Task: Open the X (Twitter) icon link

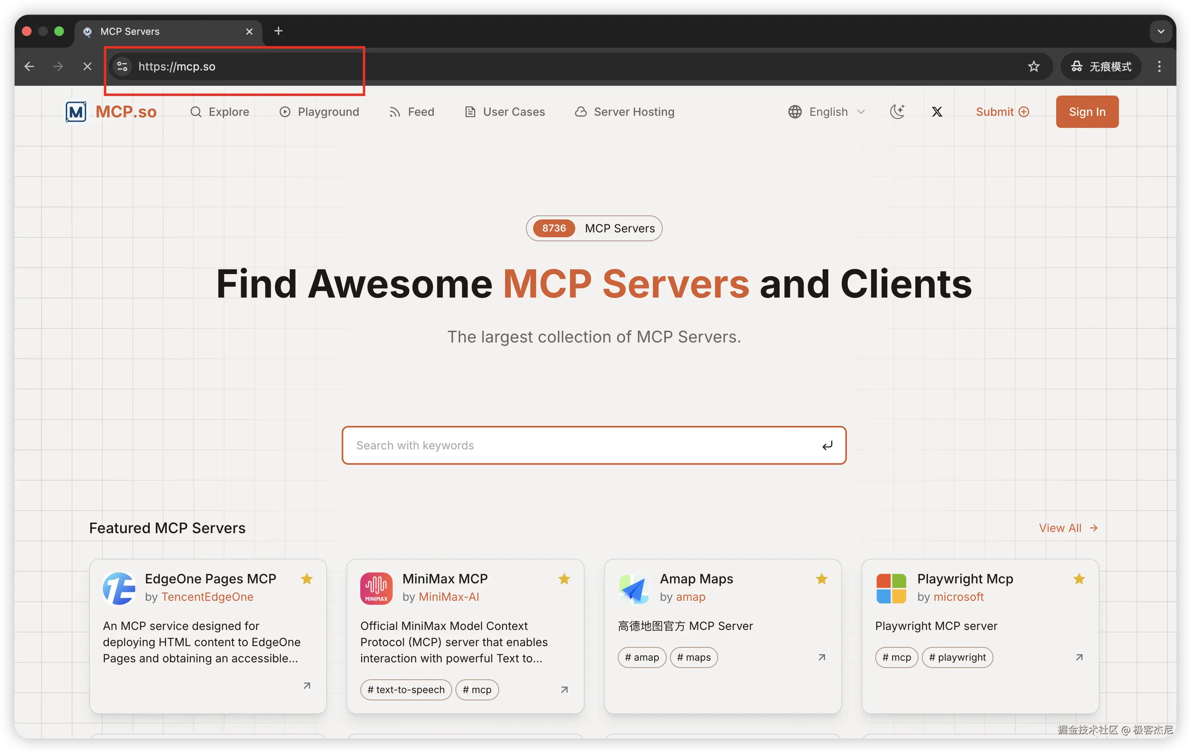Action: (x=937, y=112)
